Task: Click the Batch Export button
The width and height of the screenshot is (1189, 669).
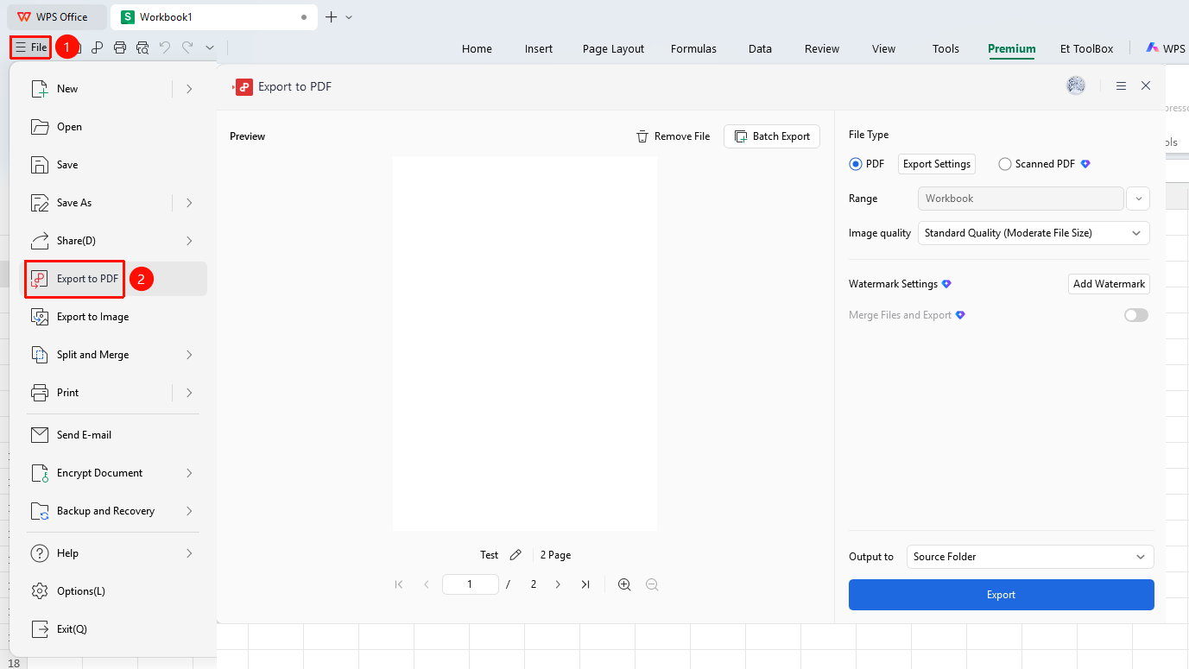Action: (772, 136)
